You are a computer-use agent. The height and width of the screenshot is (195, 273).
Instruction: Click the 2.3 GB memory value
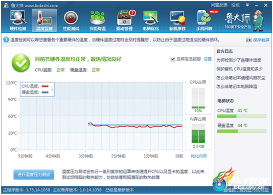(198, 146)
